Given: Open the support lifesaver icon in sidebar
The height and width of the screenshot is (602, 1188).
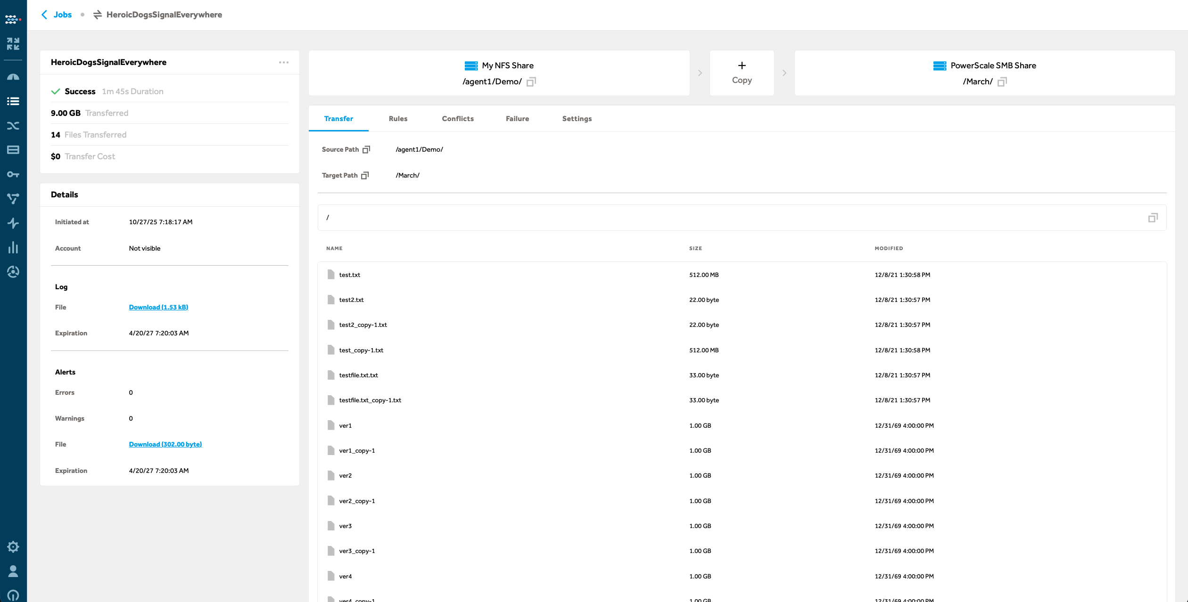Looking at the screenshot, I should point(13,595).
